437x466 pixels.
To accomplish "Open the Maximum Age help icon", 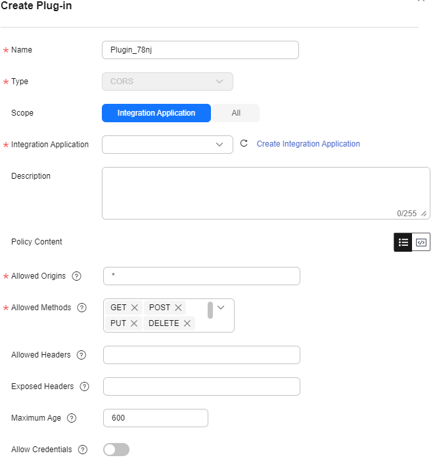I will pos(72,418).
